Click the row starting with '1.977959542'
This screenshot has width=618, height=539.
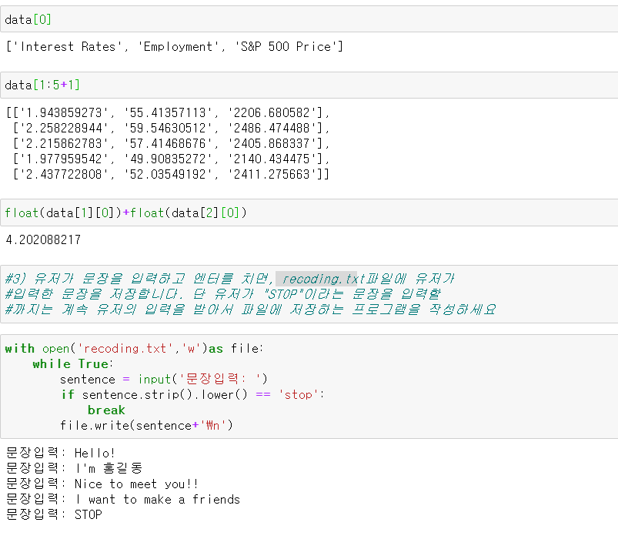click(x=171, y=159)
